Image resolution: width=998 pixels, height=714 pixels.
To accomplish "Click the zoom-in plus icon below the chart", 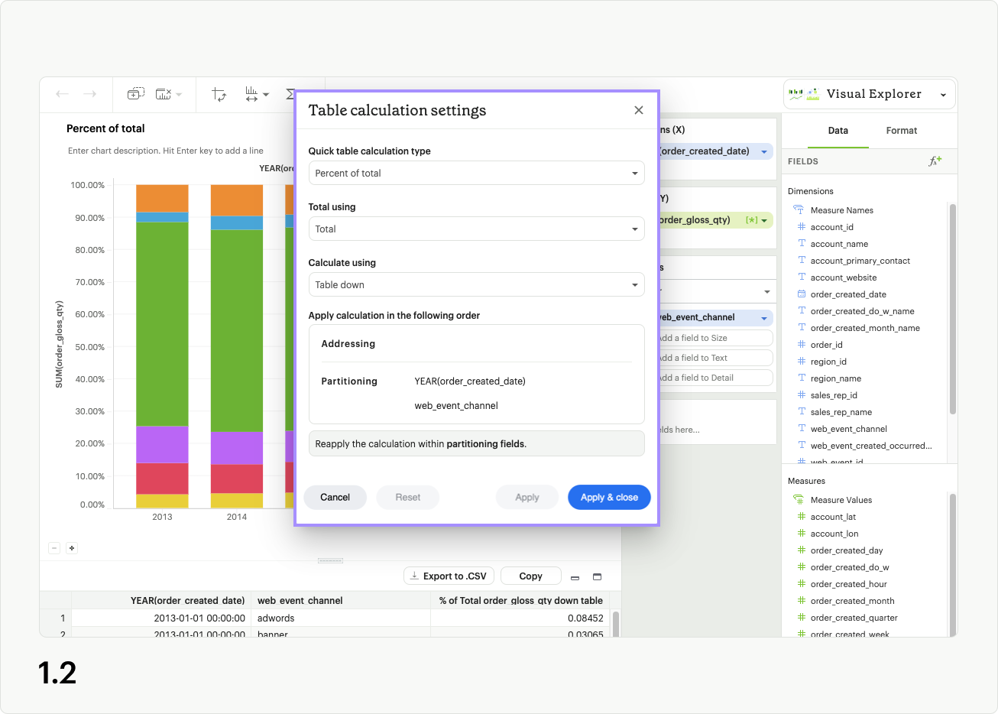I will point(70,548).
